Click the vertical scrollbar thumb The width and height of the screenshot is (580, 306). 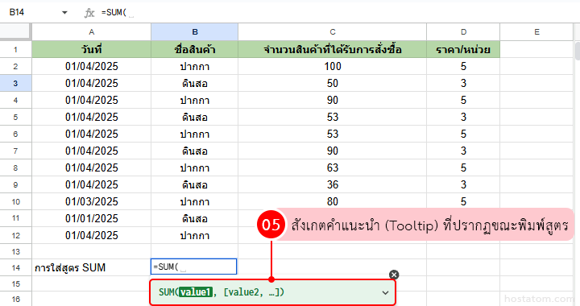click(578, 50)
